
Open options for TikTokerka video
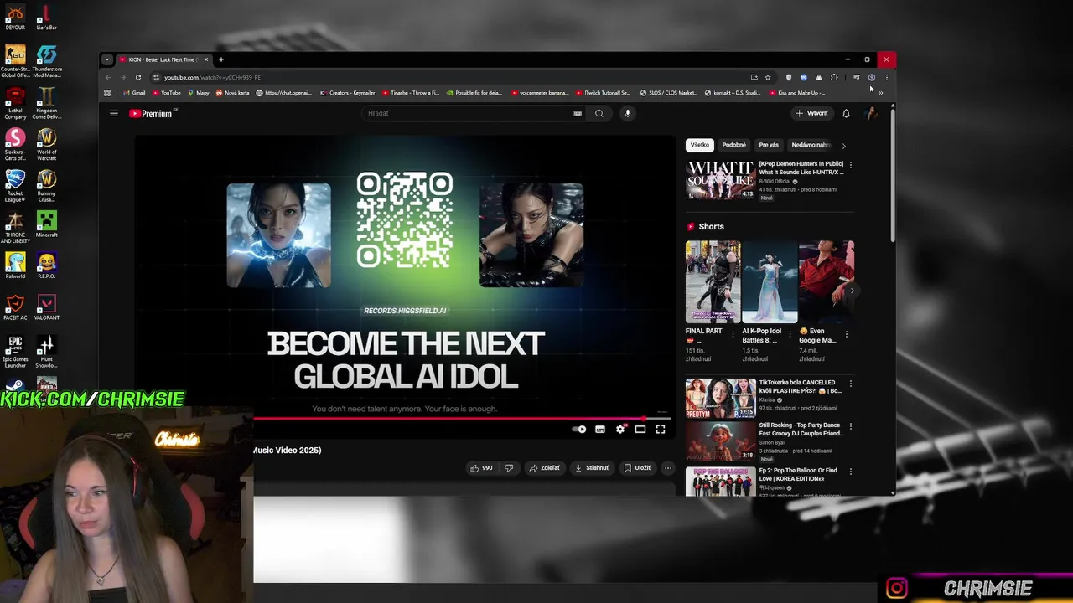[x=851, y=384]
